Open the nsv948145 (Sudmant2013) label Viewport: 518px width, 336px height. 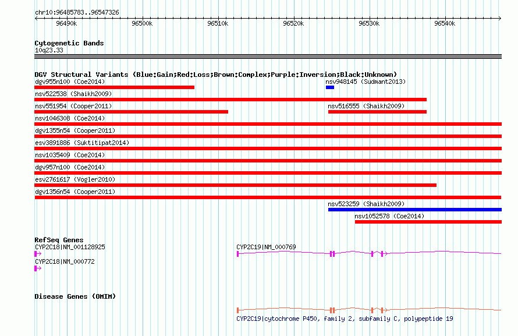point(366,82)
